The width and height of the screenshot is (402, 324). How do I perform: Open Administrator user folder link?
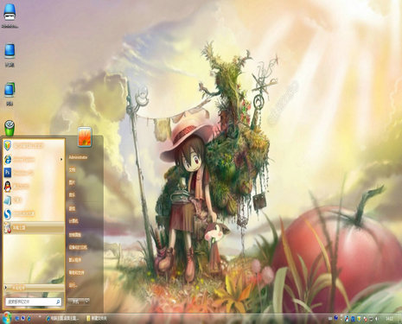tap(78, 157)
